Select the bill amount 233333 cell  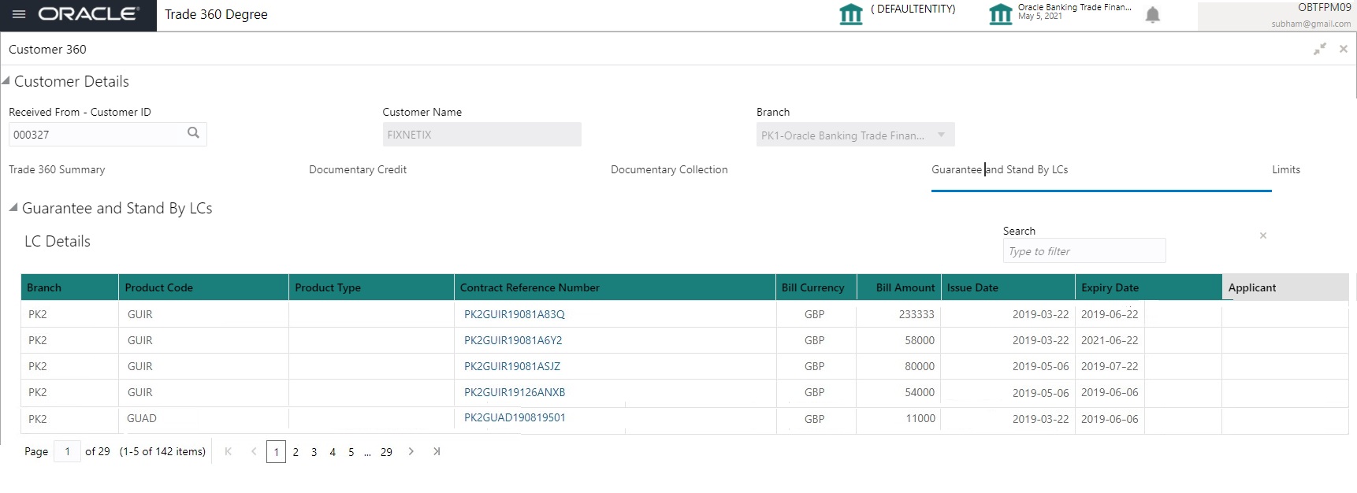(898, 314)
